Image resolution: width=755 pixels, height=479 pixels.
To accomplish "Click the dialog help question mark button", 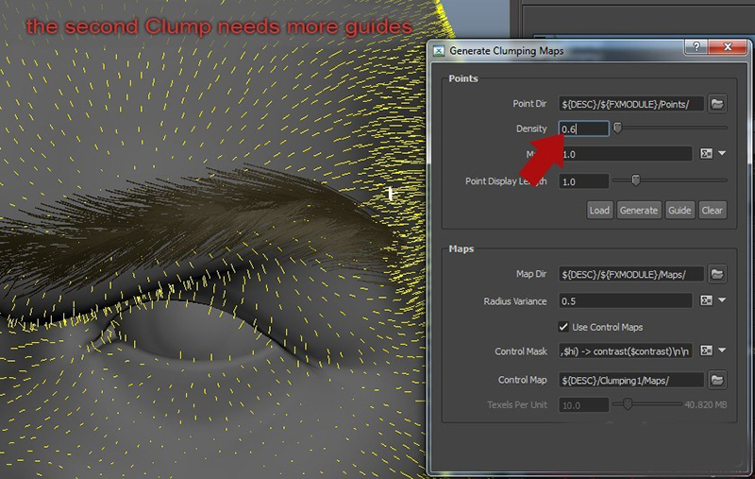I will [696, 46].
